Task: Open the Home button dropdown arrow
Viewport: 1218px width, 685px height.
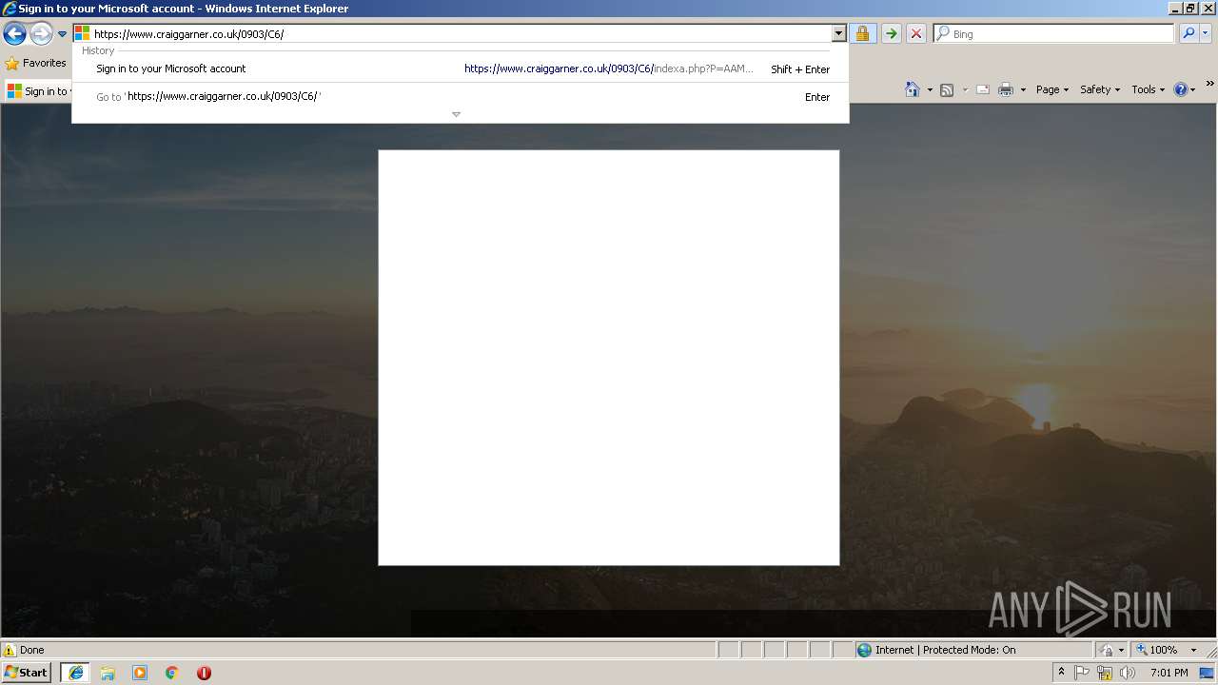Action: pyautogui.click(x=930, y=89)
